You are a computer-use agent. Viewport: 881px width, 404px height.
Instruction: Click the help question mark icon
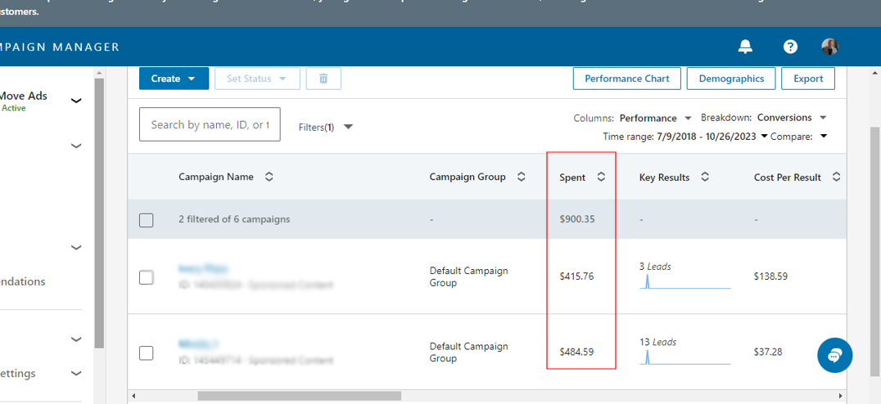point(790,47)
